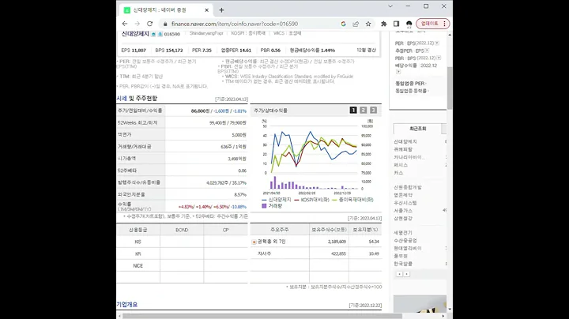Click the thumbnail image at sidebar bottom
569x319 pixels.
coord(420,304)
